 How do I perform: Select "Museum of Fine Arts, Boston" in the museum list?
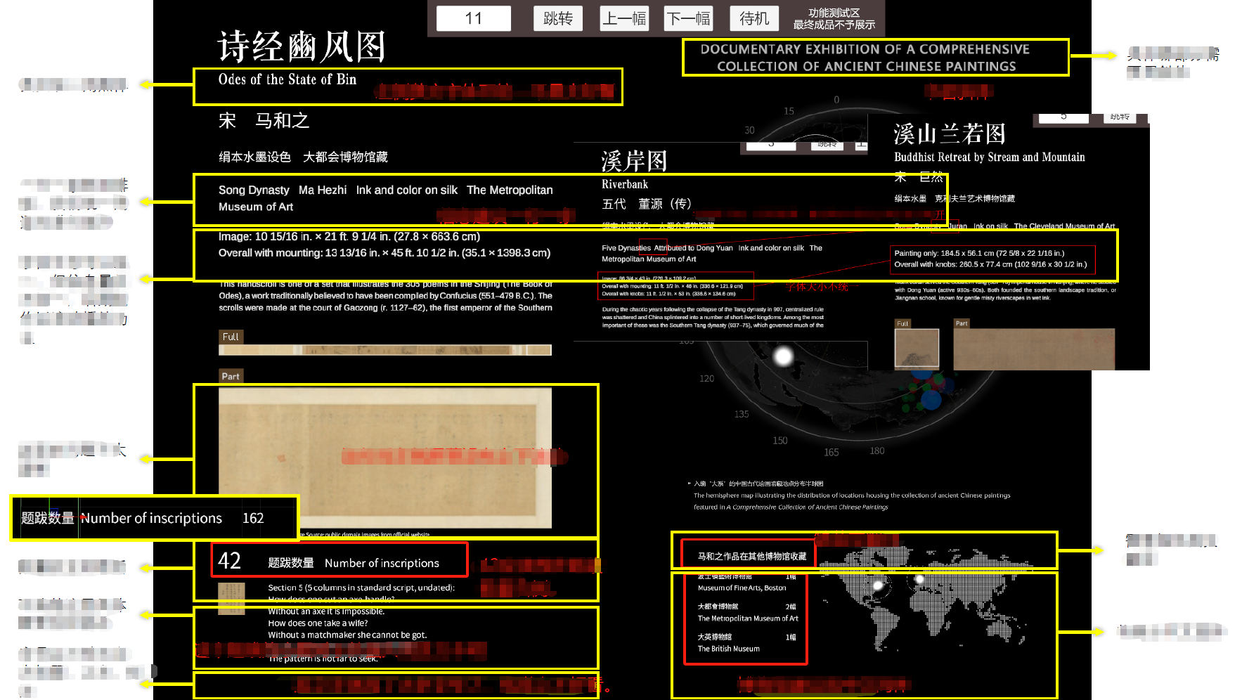(x=742, y=588)
